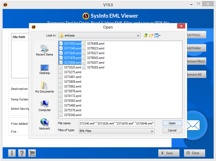216x161 pixels.
Task: Open My Documents location
Action: (44, 87)
